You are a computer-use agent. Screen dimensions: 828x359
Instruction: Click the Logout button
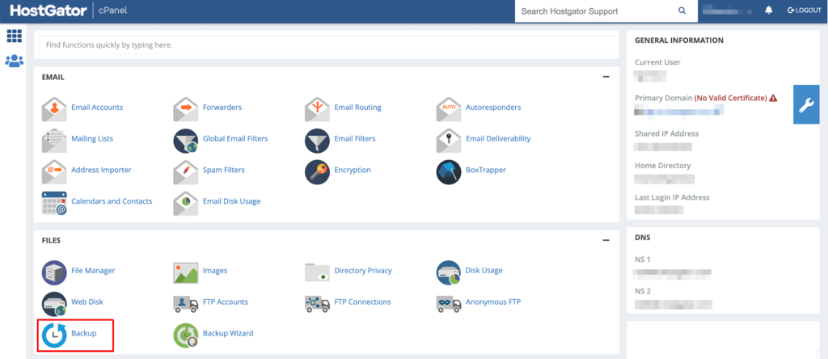(804, 11)
